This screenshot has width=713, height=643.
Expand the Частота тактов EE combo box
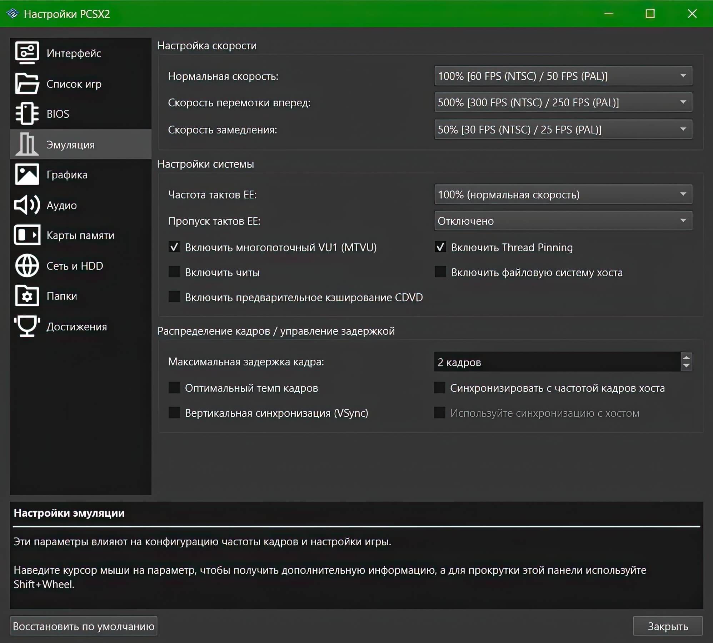(563, 194)
